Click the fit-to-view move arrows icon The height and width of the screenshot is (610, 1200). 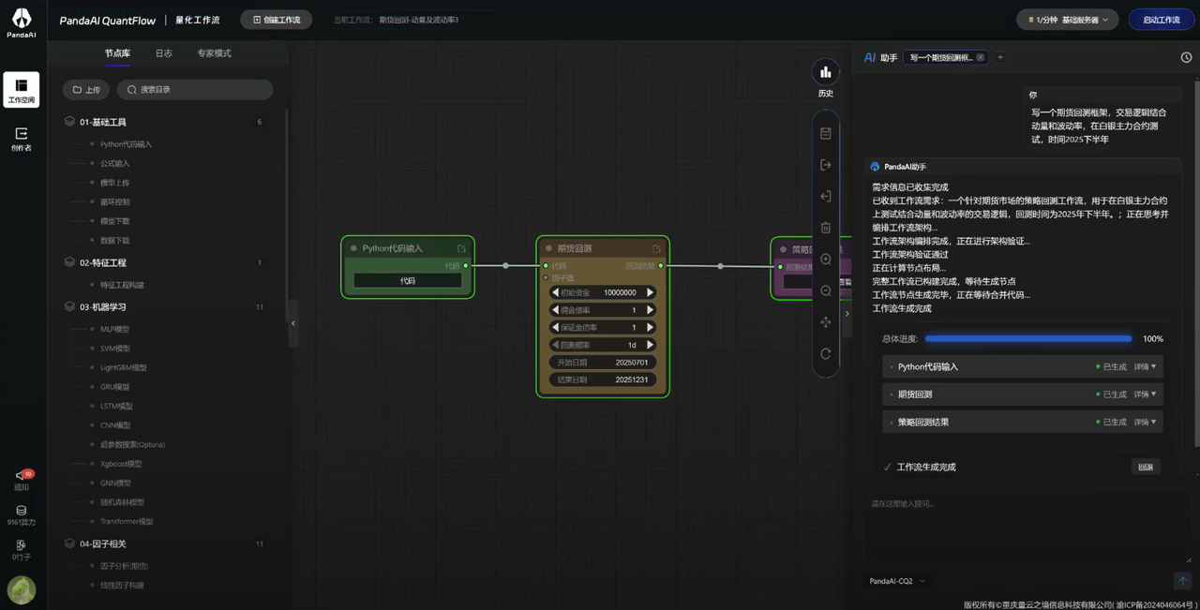(x=826, y=322)
